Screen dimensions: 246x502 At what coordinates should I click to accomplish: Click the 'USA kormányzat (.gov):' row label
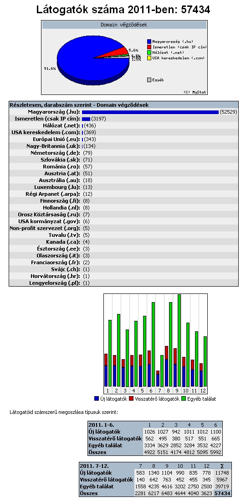tap(50, 221)
